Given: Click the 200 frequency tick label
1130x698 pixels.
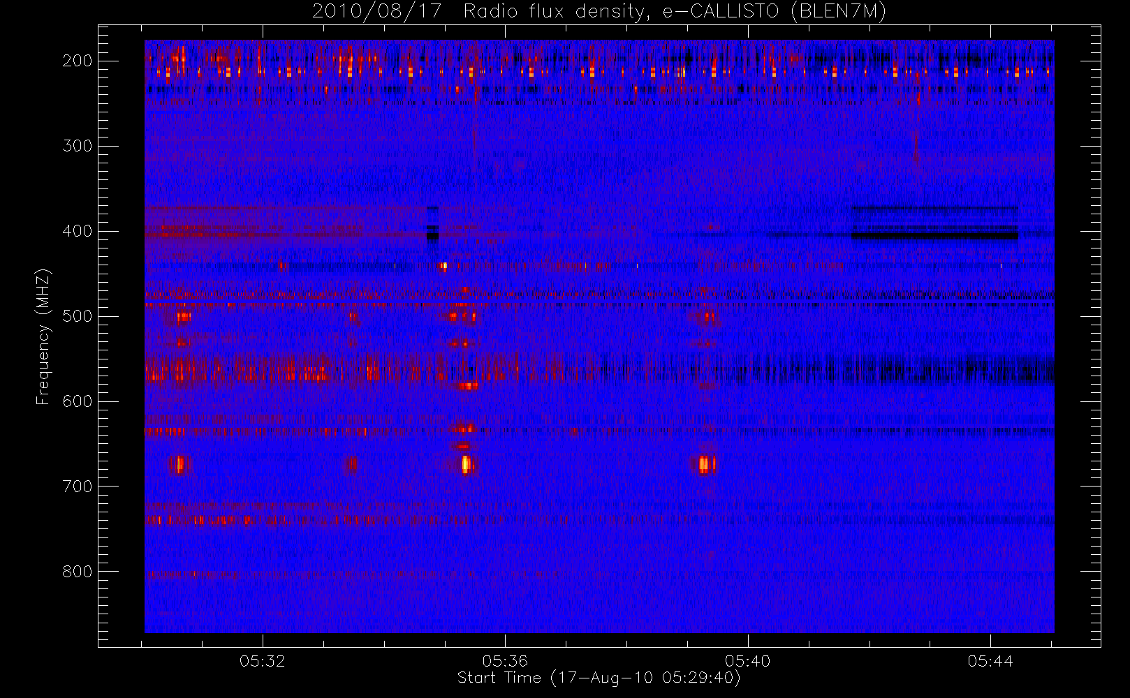Looking at the screenshot, I should click(x=78, y=61).
